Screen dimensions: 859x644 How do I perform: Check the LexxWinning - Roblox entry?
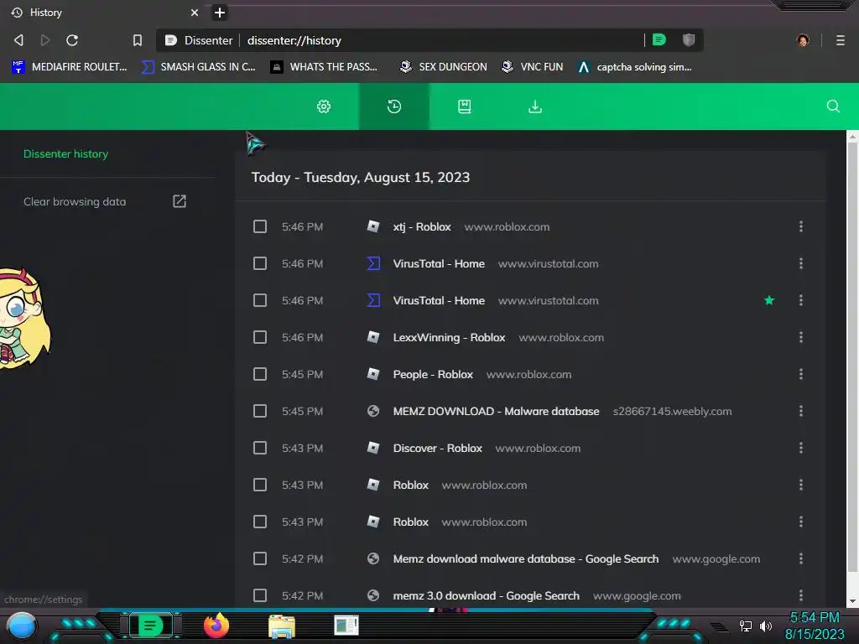coord(260,337)
